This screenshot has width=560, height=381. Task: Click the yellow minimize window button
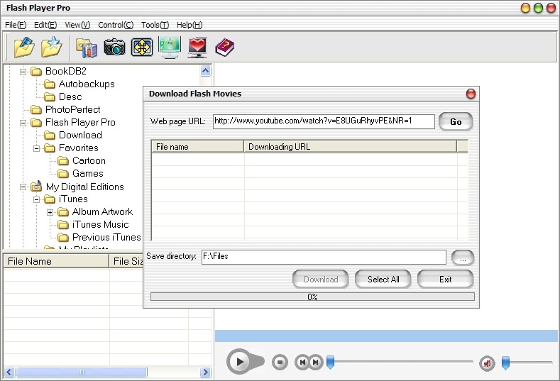point(525,8)
